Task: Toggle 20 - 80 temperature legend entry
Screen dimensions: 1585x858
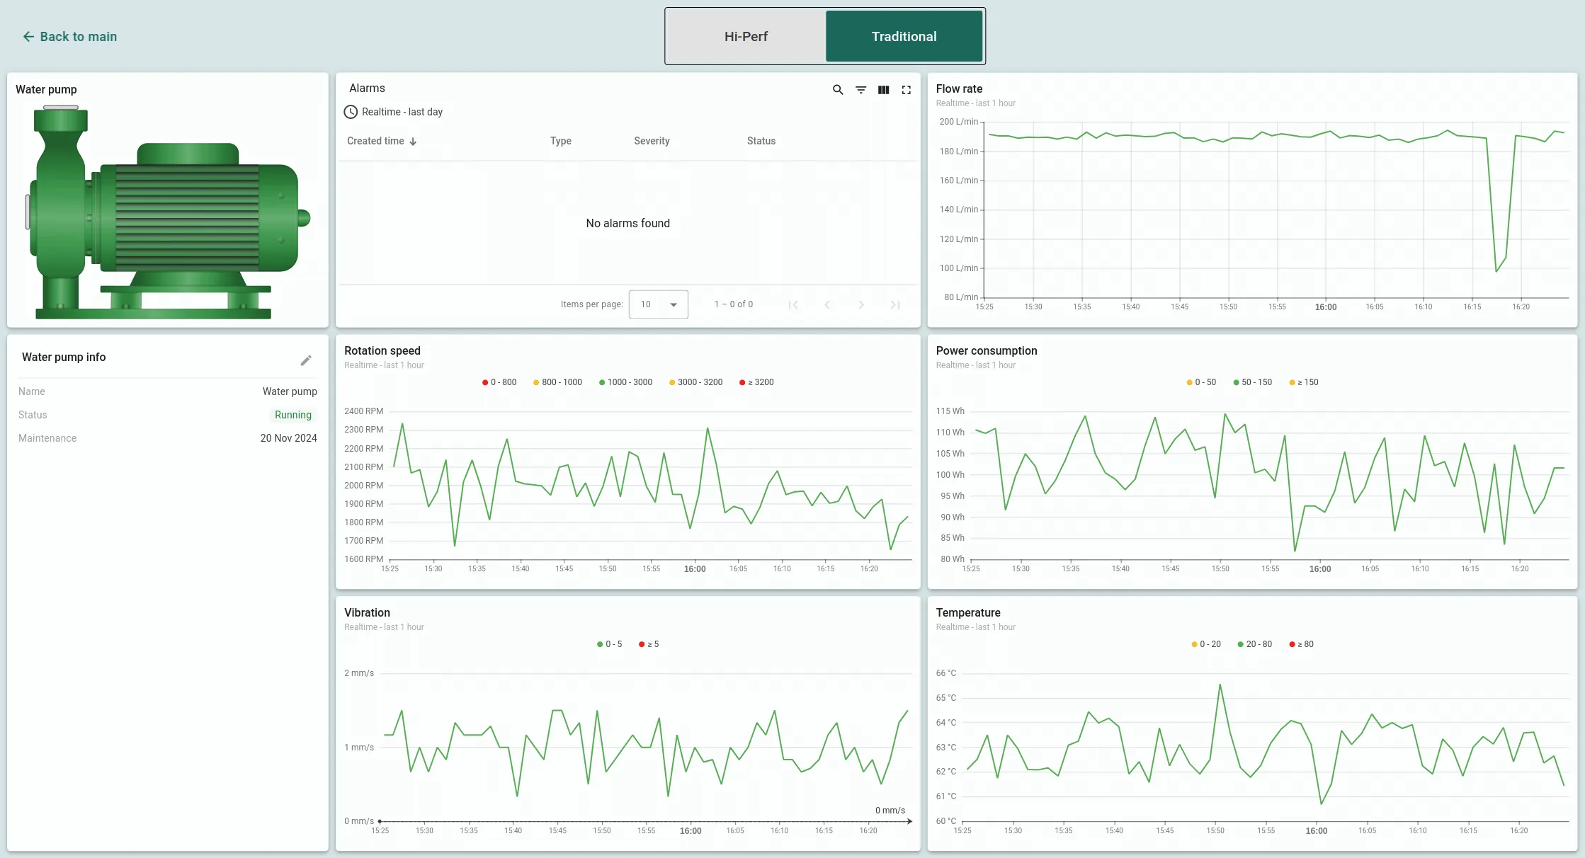Action: (x=1254, y=644)
